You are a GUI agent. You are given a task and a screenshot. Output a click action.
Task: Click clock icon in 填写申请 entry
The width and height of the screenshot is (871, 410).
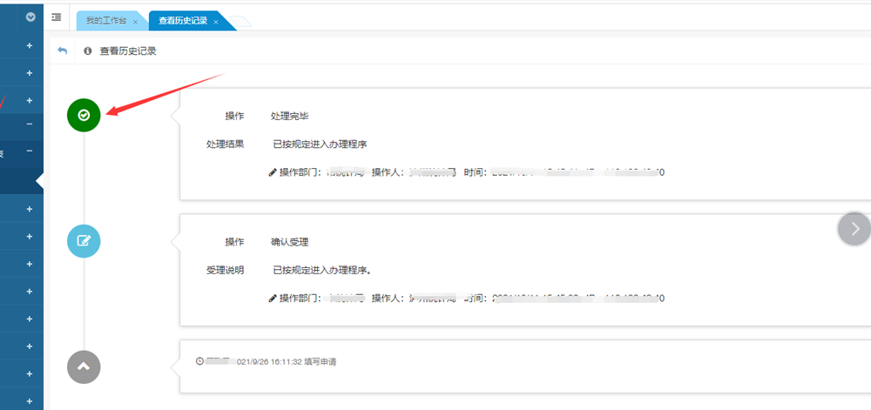[x=199, y=361]
